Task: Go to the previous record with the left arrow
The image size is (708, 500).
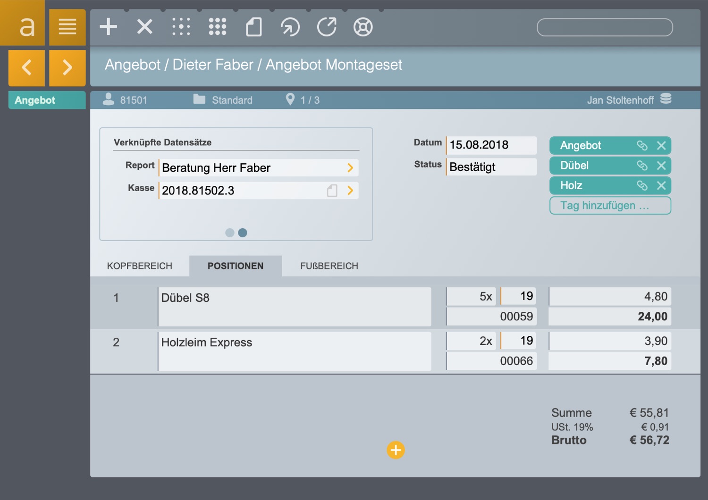Action: pyautogui.click(x=27, y=67)
